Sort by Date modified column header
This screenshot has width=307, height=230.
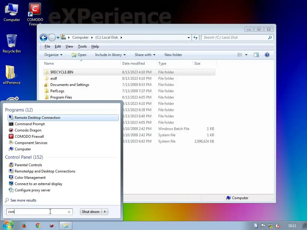[x=138, y=63]
